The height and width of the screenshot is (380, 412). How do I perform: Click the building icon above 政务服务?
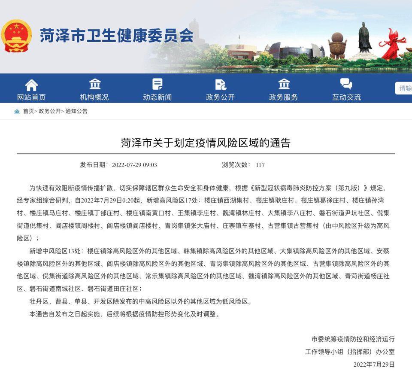click(x=284, y=84)
